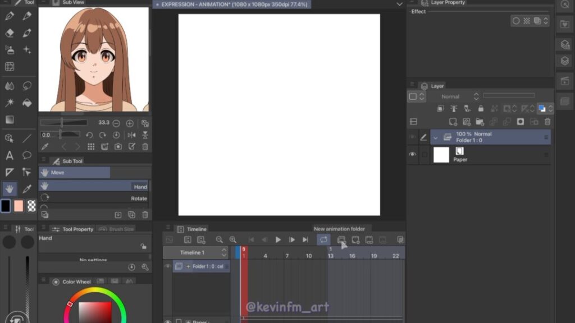Open the Normal blending mode dropdown

pos(454,96)
